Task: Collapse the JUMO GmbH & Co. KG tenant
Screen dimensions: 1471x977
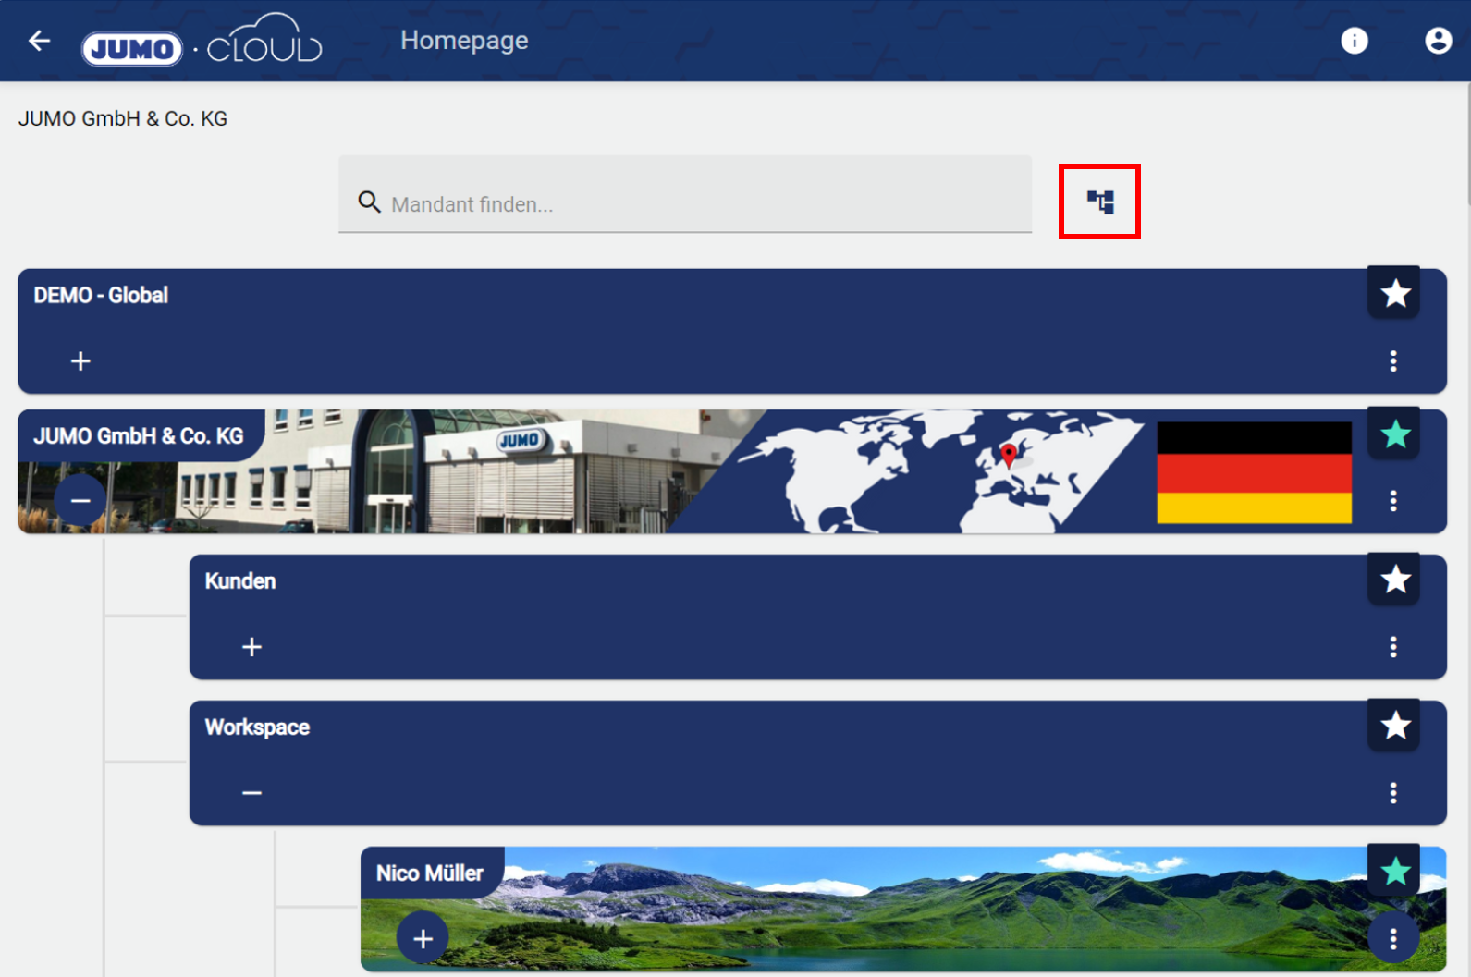Action: tap(80, 501)
